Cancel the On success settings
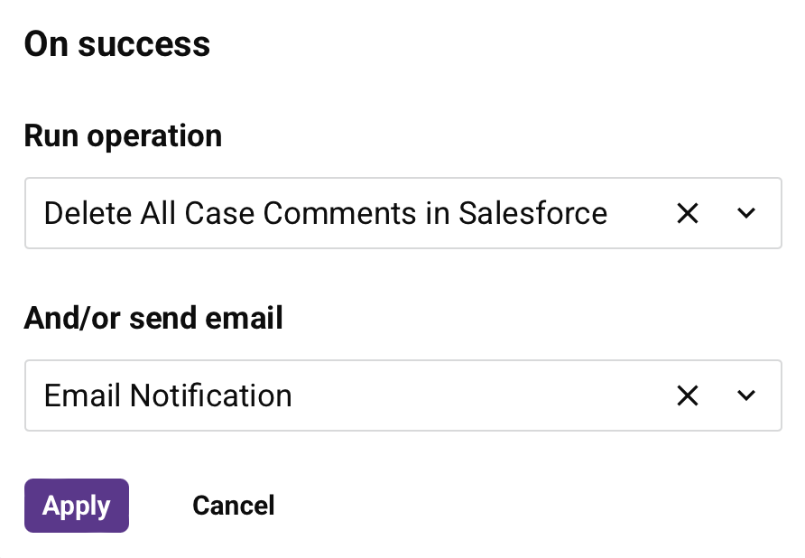The image size is (805, 558). pyautogui.click(x=233, y=506)
